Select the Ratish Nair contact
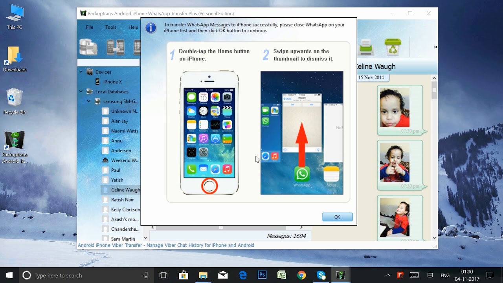503x283 pixels. (x=122, y=200)
